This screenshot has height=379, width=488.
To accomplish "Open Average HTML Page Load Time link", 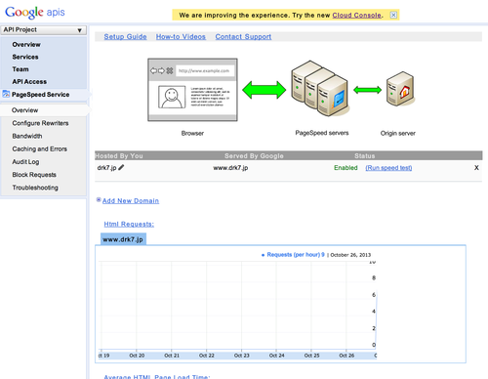I will [157, 377].
